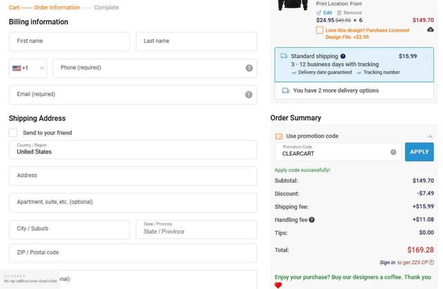The height and width of the screenshot is (289, 443).
Task: Click the email field help icon
Action: 248,95
